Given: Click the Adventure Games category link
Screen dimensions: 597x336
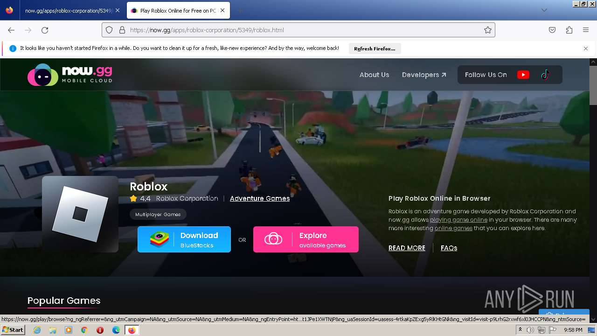Looking at the screenshot, I should [x=260, y=198].
